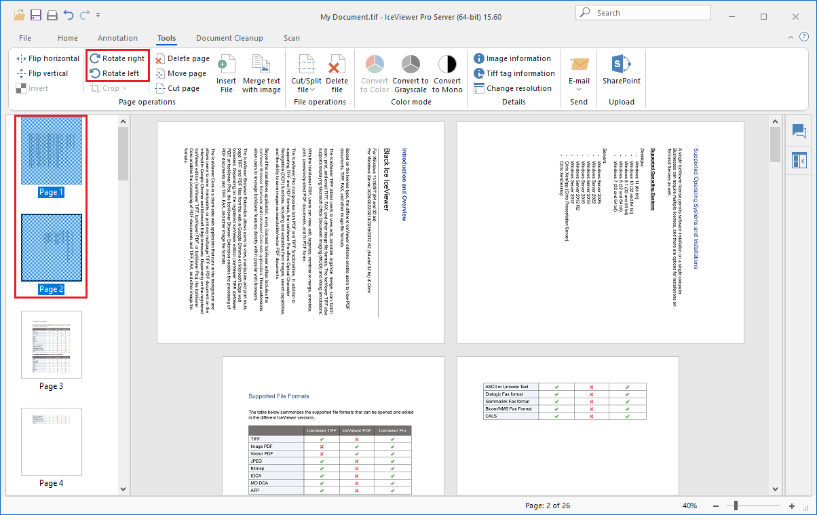
Task: Select the Page 3 thumbnail
Action: [51, 345]
